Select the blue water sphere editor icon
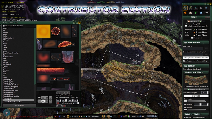212x119 pixels. click(x=201, y=13)
